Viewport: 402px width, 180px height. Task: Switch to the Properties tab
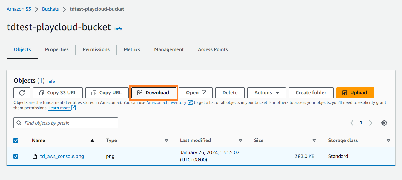pos(57,49)
